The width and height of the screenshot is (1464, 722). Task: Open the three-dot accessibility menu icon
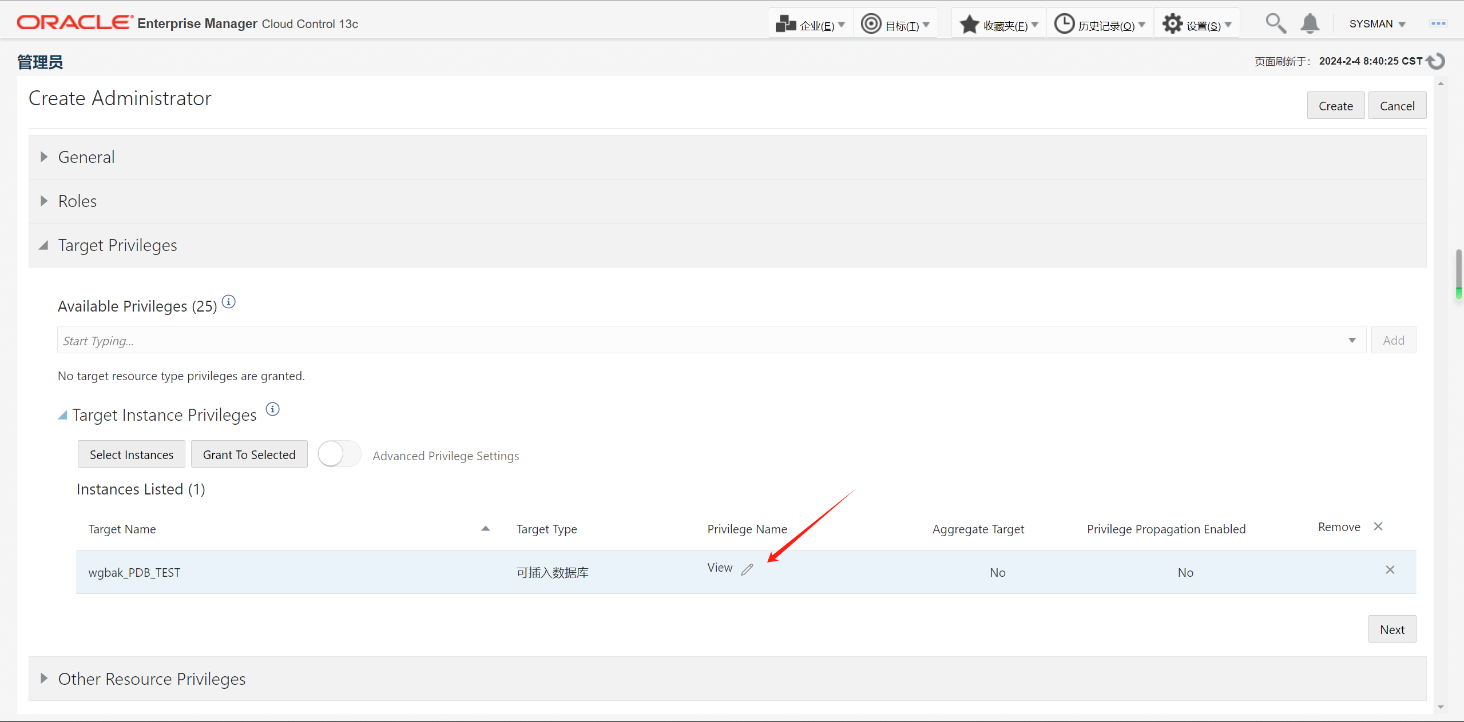pos(1438,24)
